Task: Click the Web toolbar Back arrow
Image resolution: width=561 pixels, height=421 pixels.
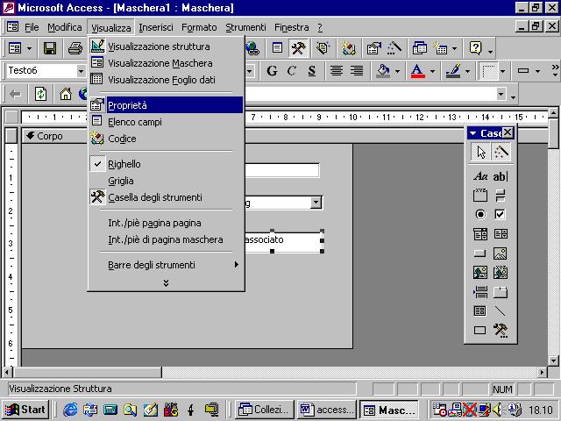Action: (15, 94)
